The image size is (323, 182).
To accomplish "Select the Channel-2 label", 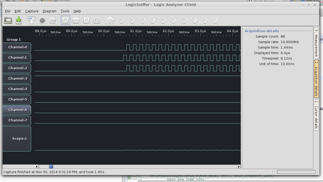I will (x=17, y=68).
